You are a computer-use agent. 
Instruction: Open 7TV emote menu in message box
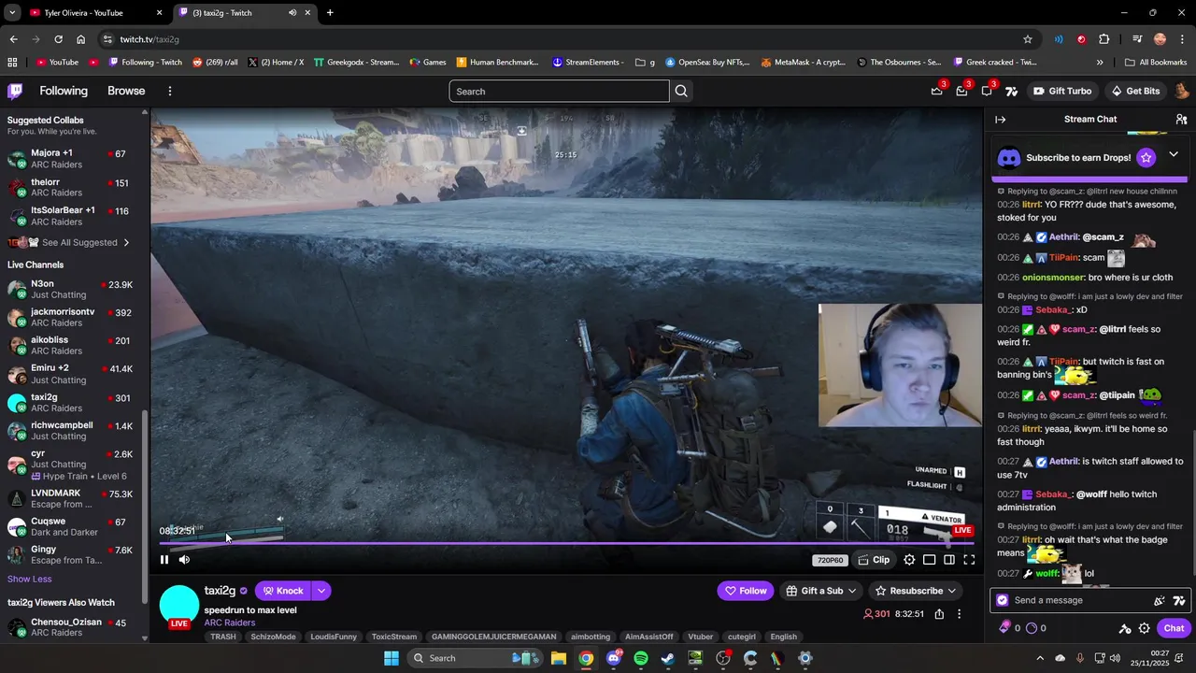click(1179, 600)
